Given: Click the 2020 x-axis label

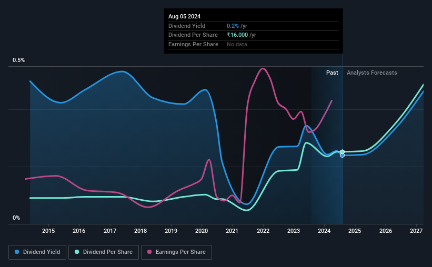Looking at the screenshot, I should (202, 231).
